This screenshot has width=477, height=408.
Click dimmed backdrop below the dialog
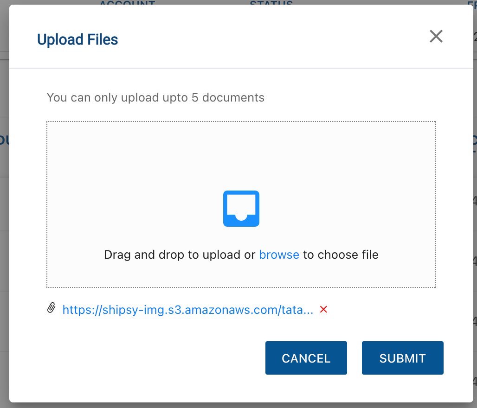pos(232,405)
